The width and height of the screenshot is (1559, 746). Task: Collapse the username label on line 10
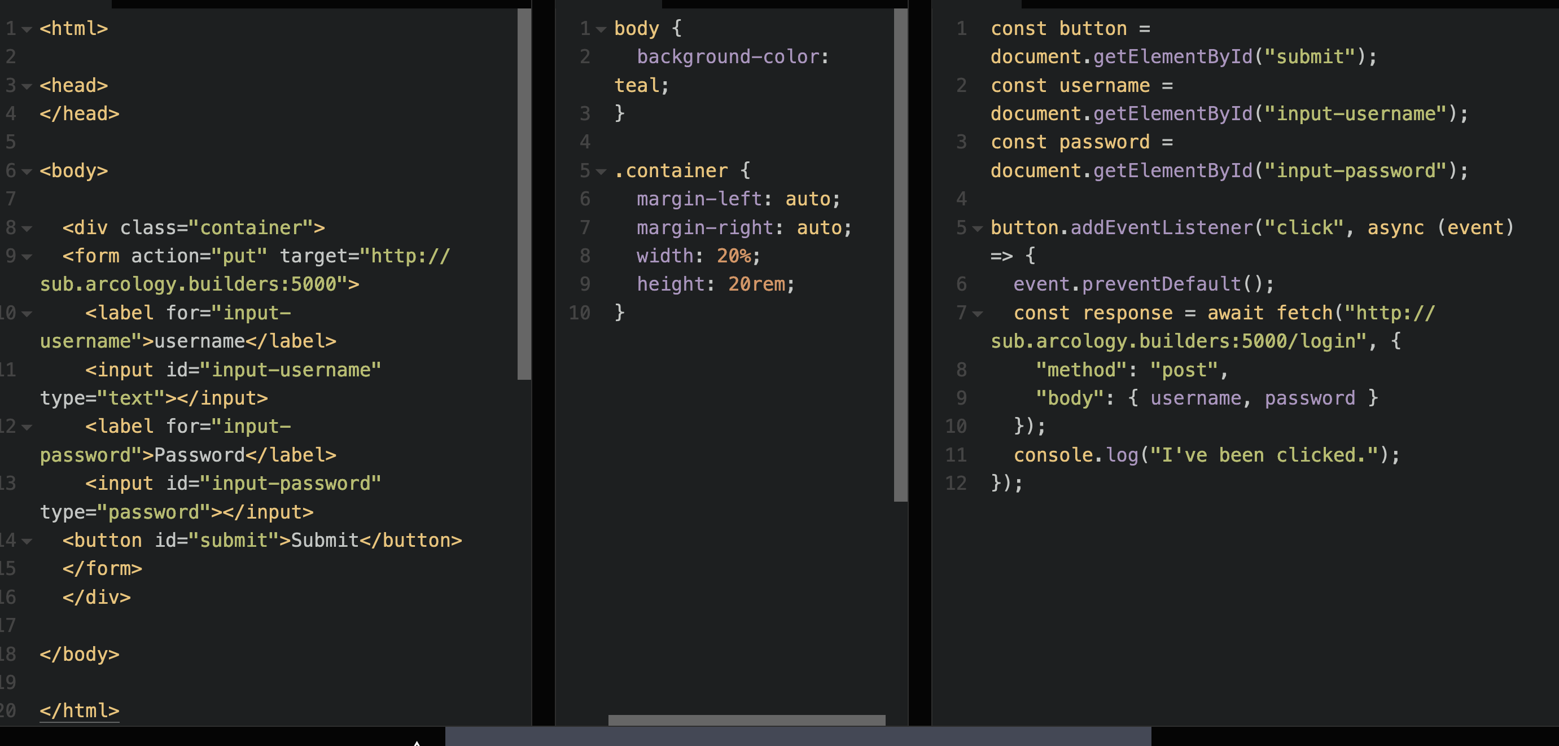tap(27, 313)
